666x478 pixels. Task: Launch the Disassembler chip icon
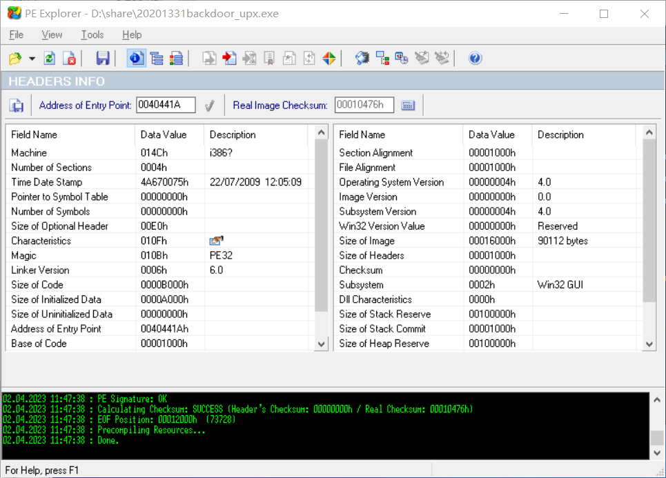362,58
